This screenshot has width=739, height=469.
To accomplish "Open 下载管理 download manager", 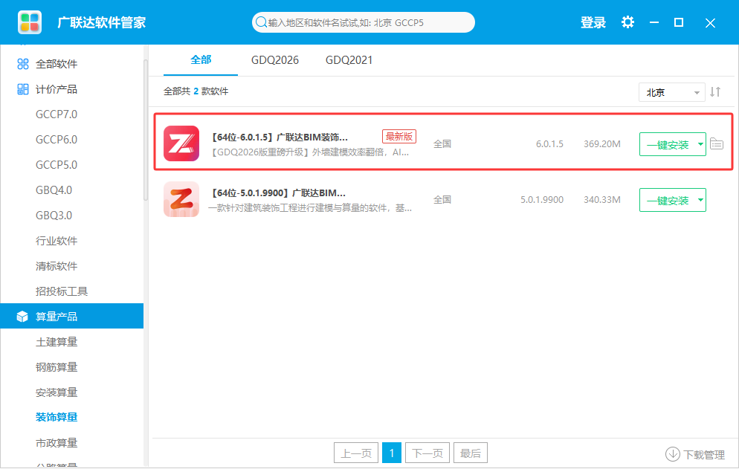I will click(x=695, y=454).
